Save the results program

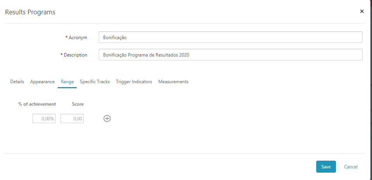326,167
